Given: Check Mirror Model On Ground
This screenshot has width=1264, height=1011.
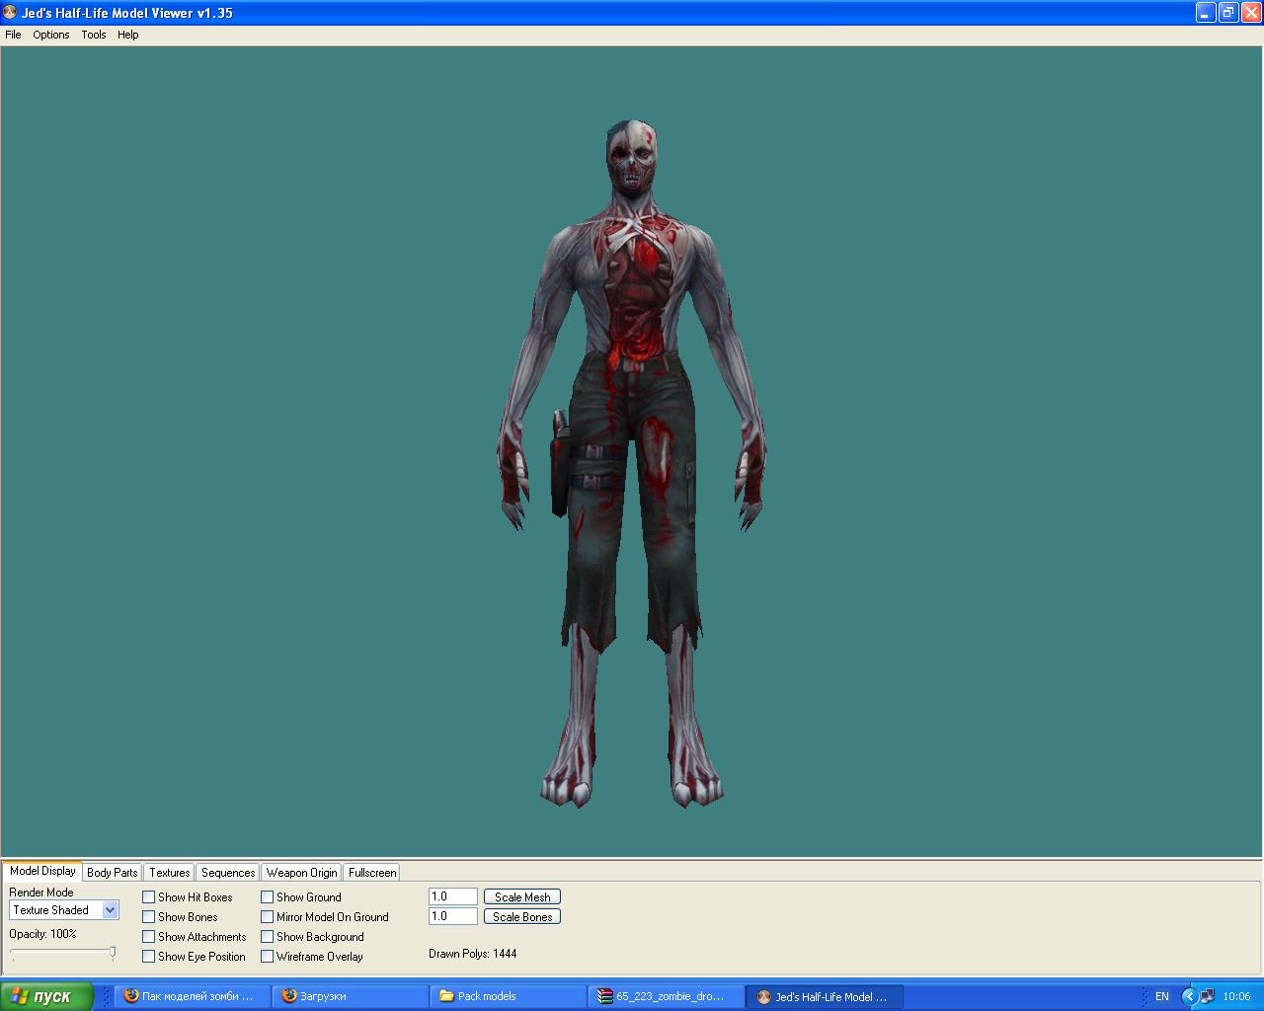Looking at the screenshot, I should point(268,917).
